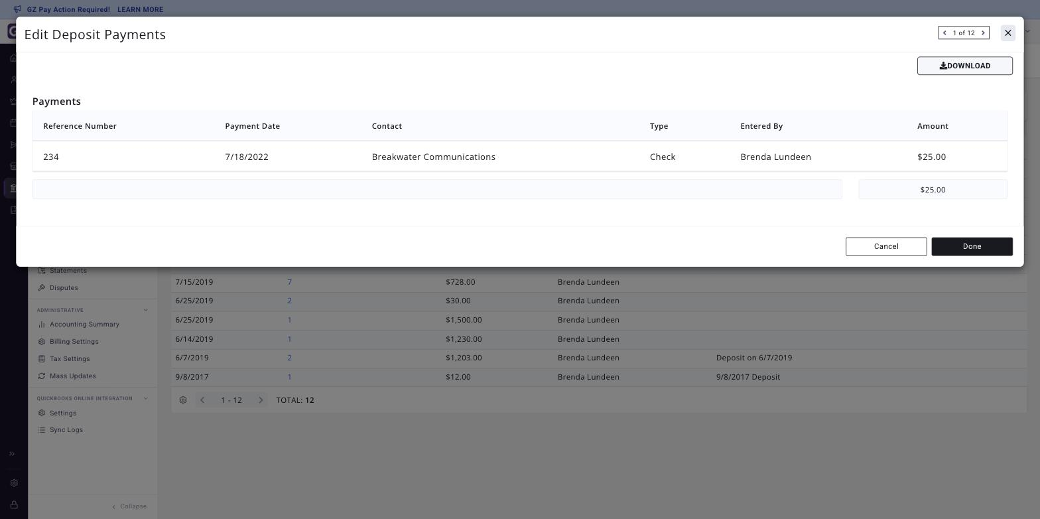Confirm with the Done button
Screen dimensions: 1040x519
(x=972, y=246)
